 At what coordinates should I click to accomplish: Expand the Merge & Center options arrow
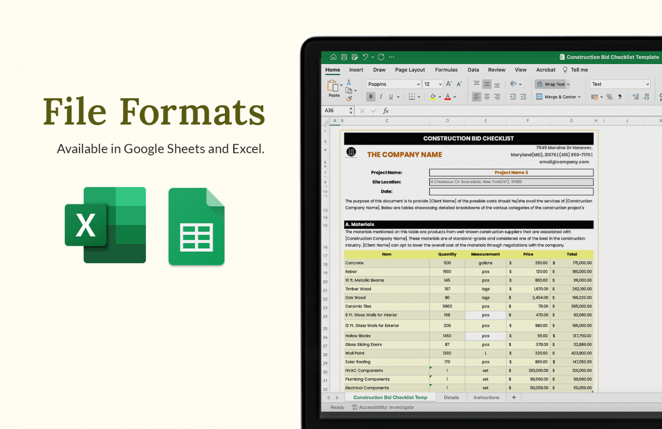click(x=579, y=97)
